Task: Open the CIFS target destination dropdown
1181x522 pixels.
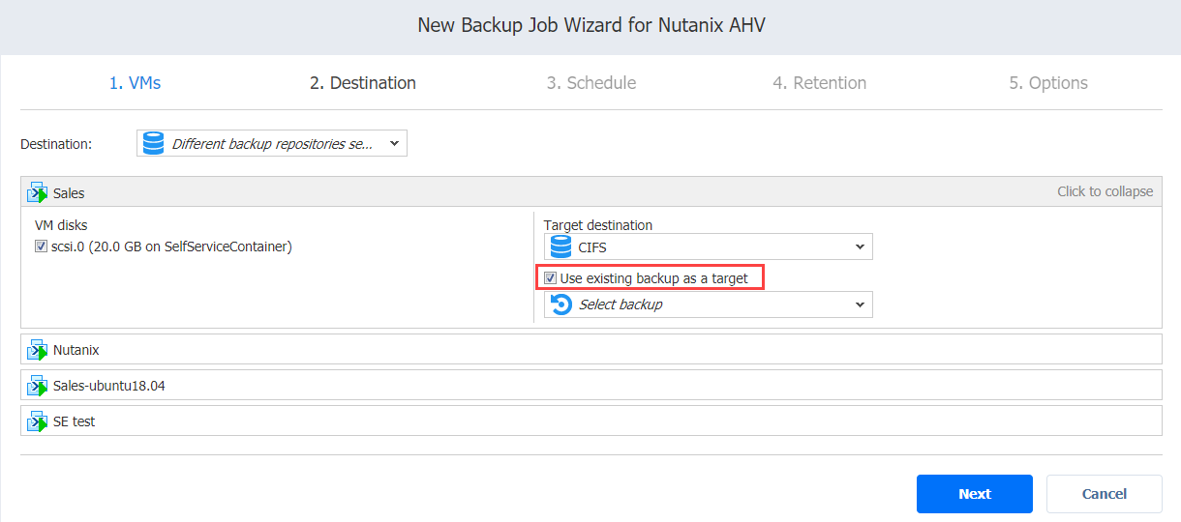Action: point(709,247)
